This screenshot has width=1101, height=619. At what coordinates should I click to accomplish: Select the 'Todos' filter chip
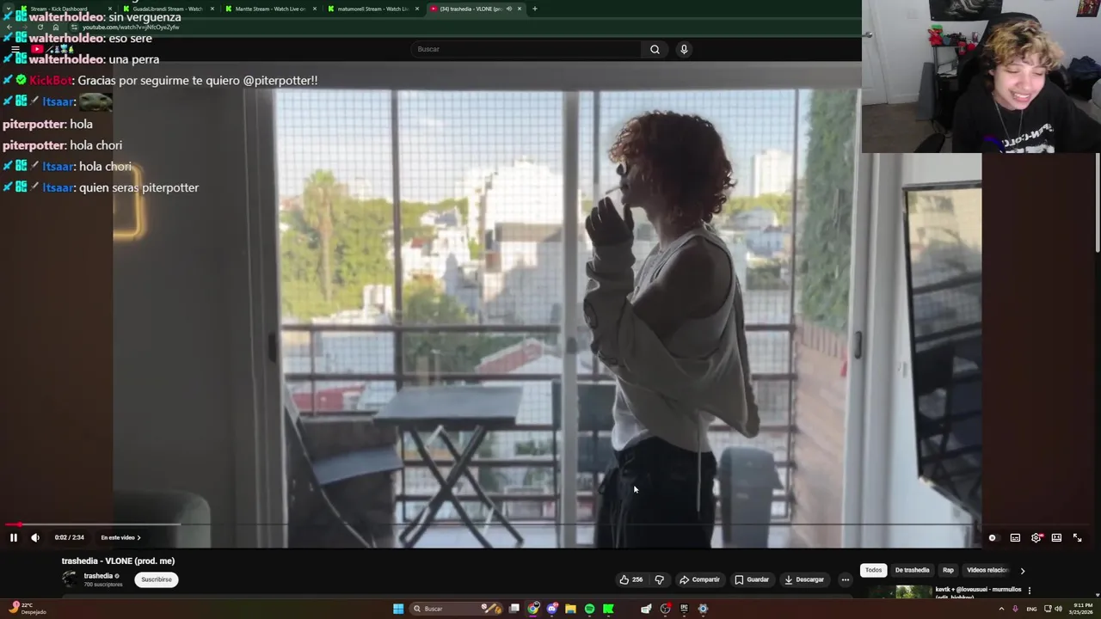(x=873, y=570)
